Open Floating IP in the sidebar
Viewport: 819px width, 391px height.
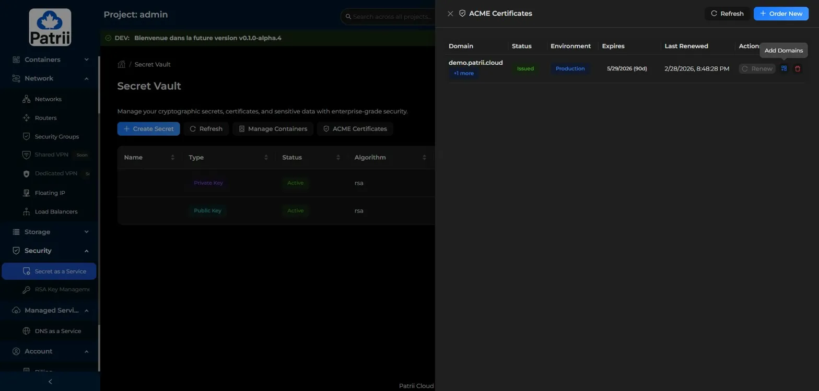click(49, 193)
